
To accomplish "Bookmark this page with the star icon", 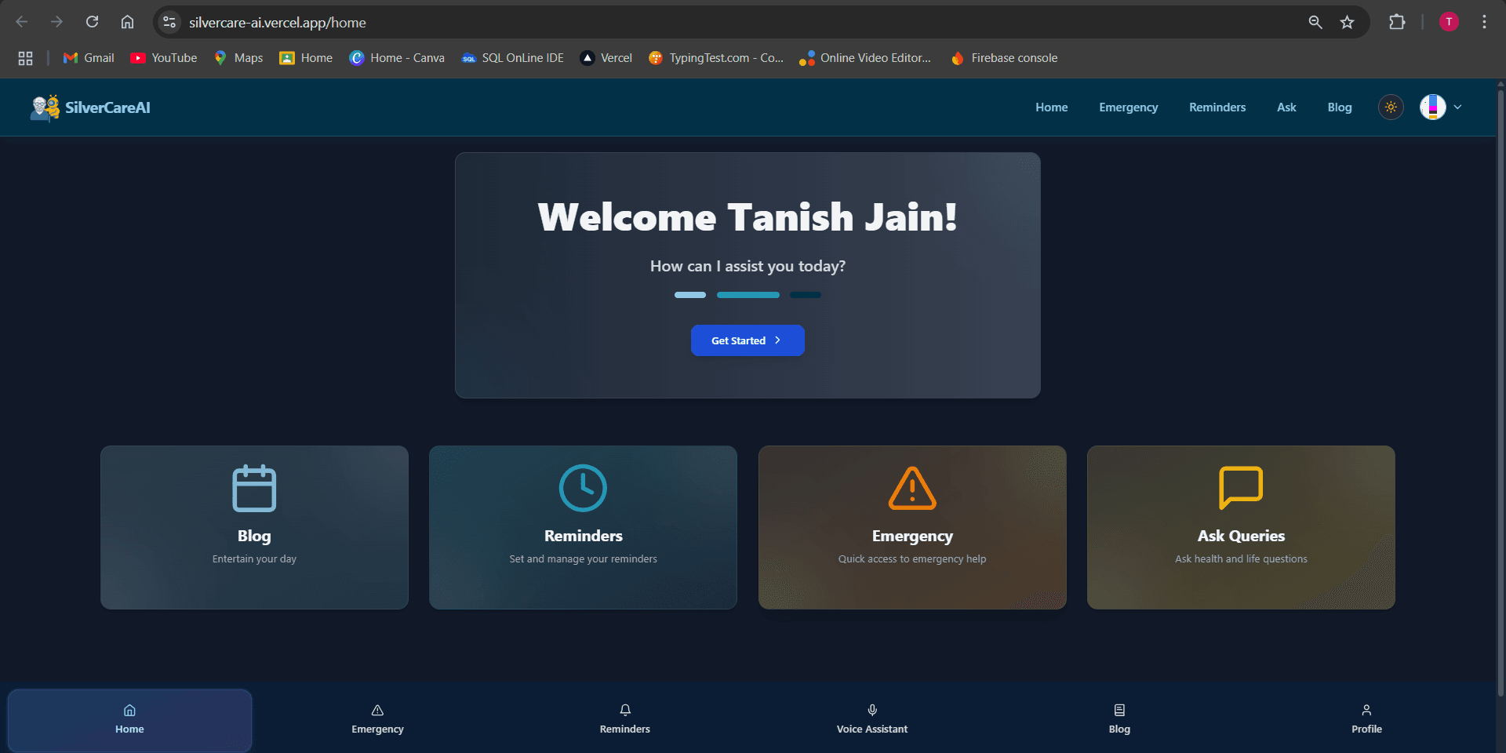I will coord(1347,22).
